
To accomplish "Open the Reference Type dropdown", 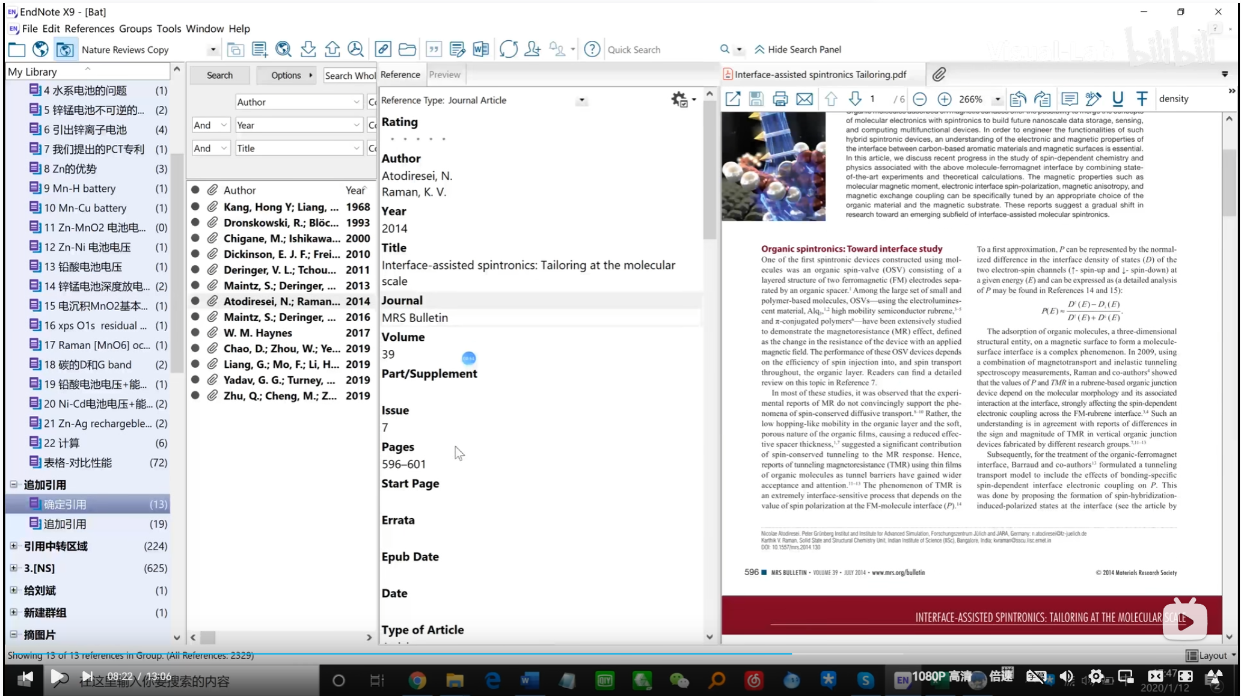I will (x=581, y=100).
